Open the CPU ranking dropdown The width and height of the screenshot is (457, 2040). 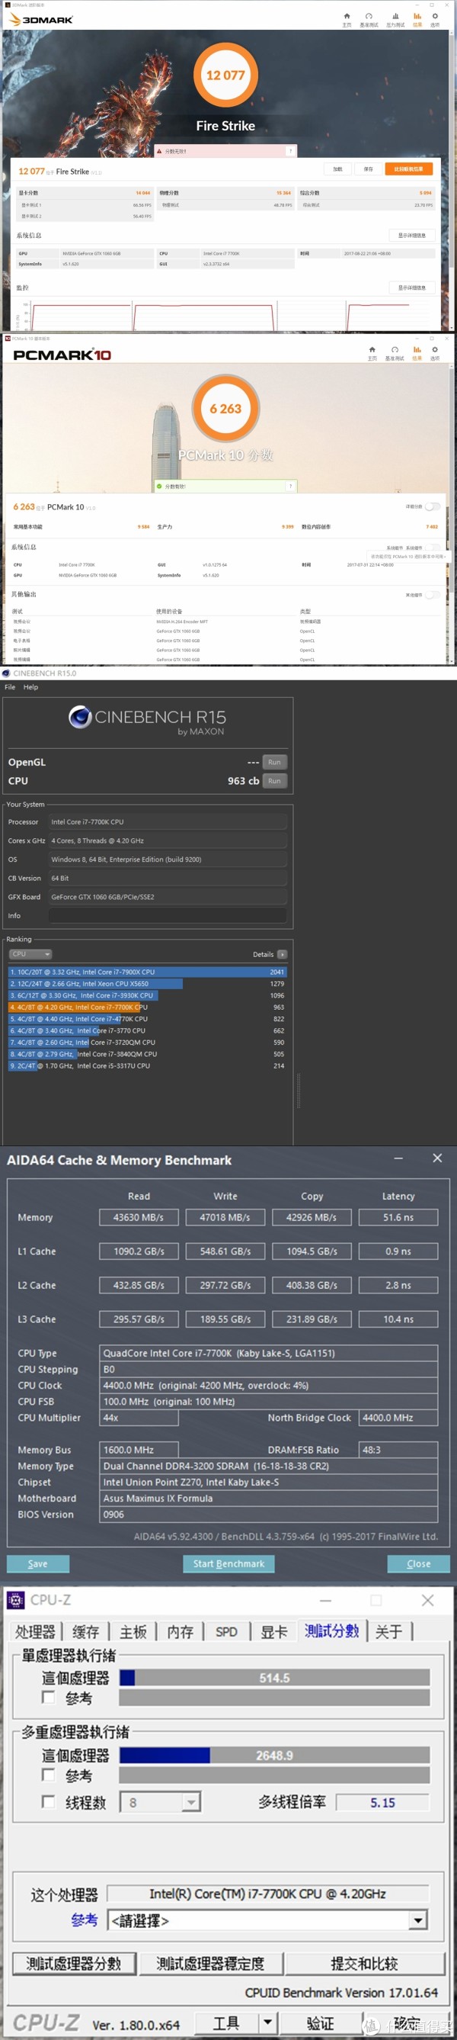coord(30,954)
